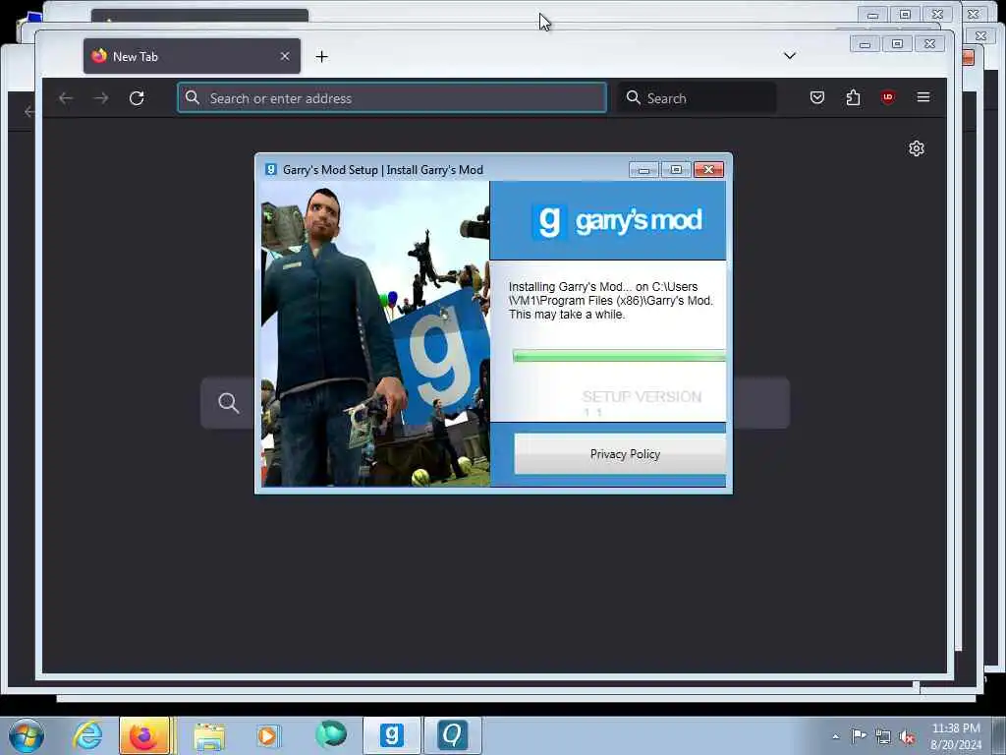The width and height of the screenshot is (1006, 755).
Task: Open the uBlock Origin extension icon
Action: point(888,97)
